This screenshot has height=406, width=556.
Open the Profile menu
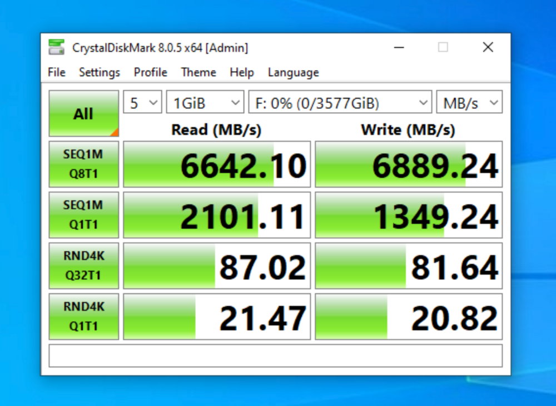tap(150, 72)
